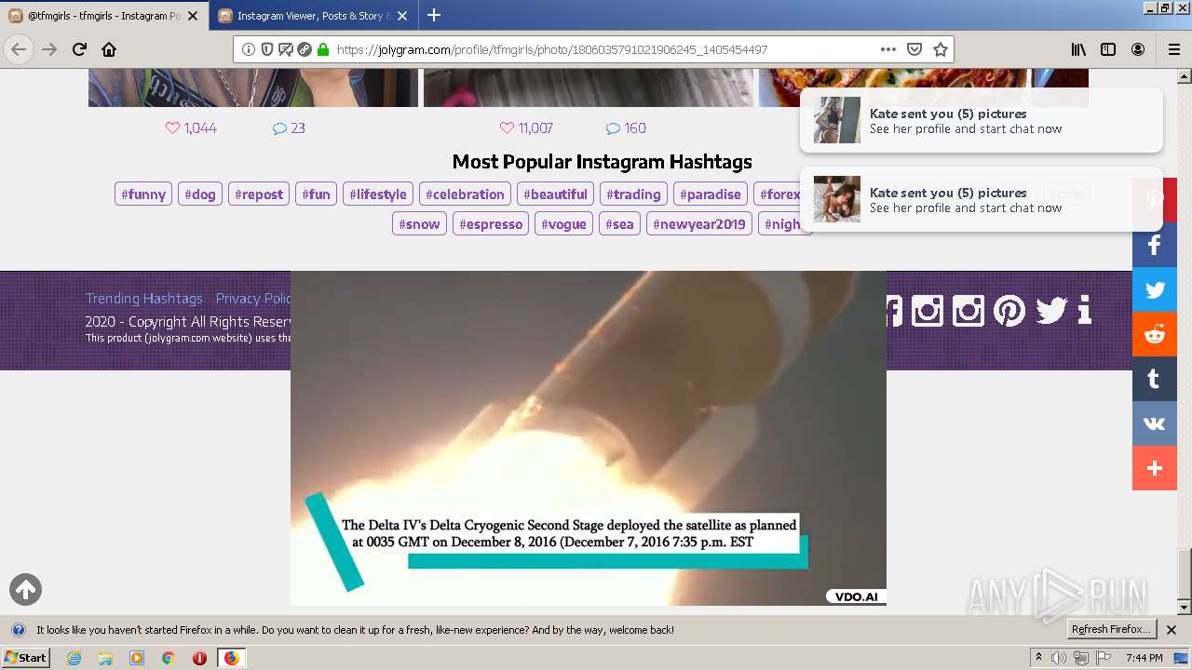The height and width of the screenshot is (670, 1192).
Task: Select the #sea hashtag
Action: 619,224
